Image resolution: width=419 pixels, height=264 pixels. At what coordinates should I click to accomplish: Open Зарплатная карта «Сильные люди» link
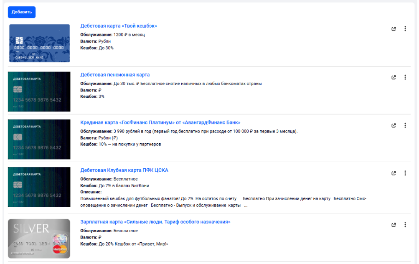[x=155, y=222]
